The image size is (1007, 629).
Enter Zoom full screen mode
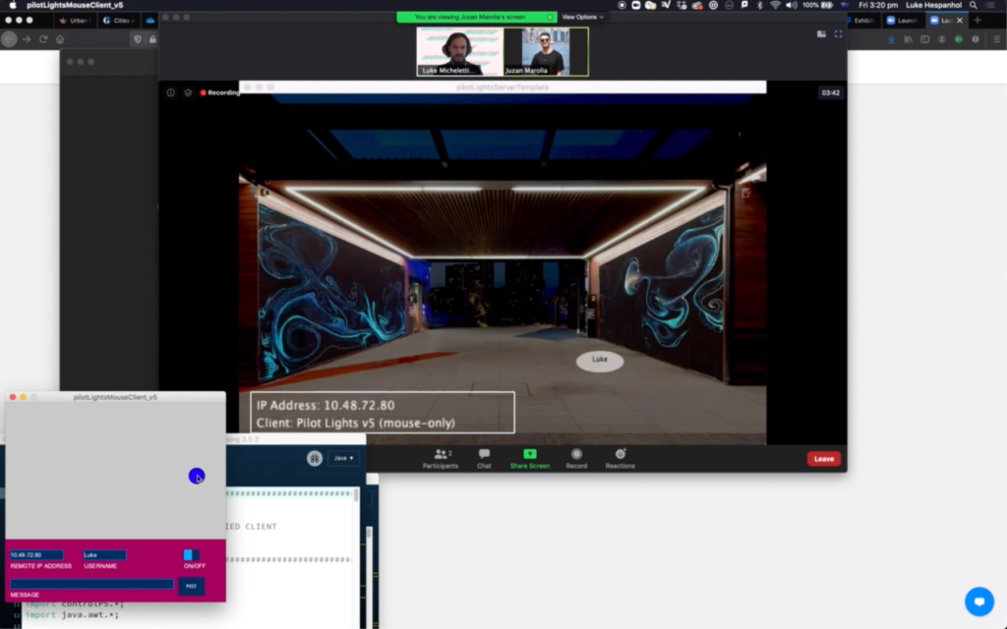838,34
